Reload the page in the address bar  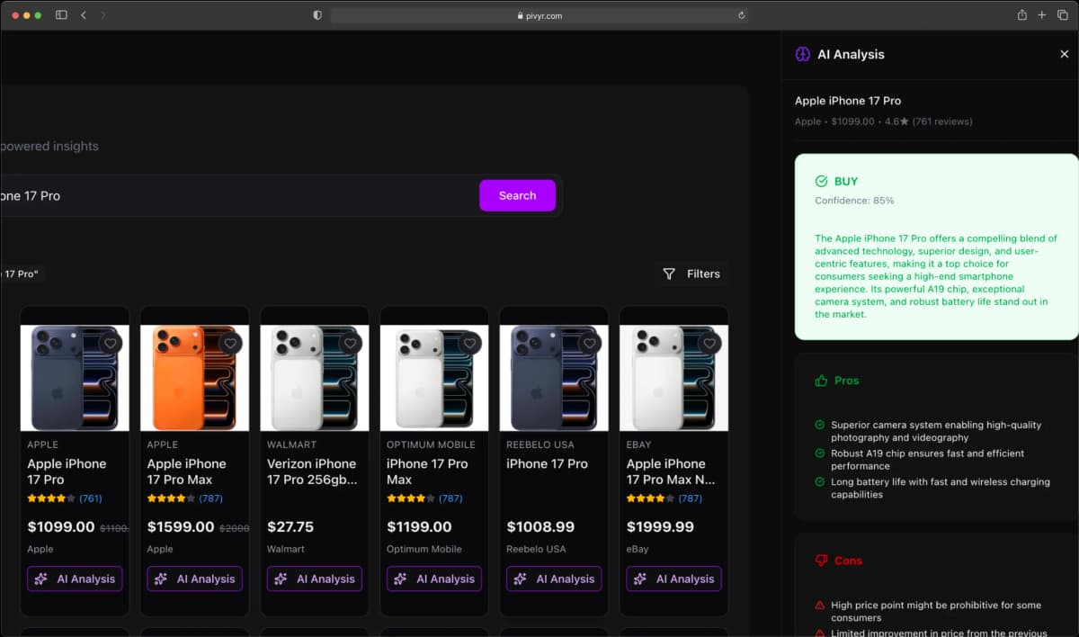point(741,15)
